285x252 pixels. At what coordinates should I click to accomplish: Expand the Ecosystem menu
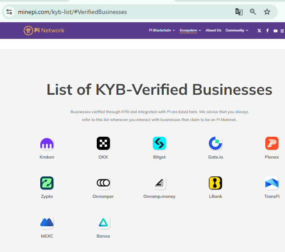[190, 30]
